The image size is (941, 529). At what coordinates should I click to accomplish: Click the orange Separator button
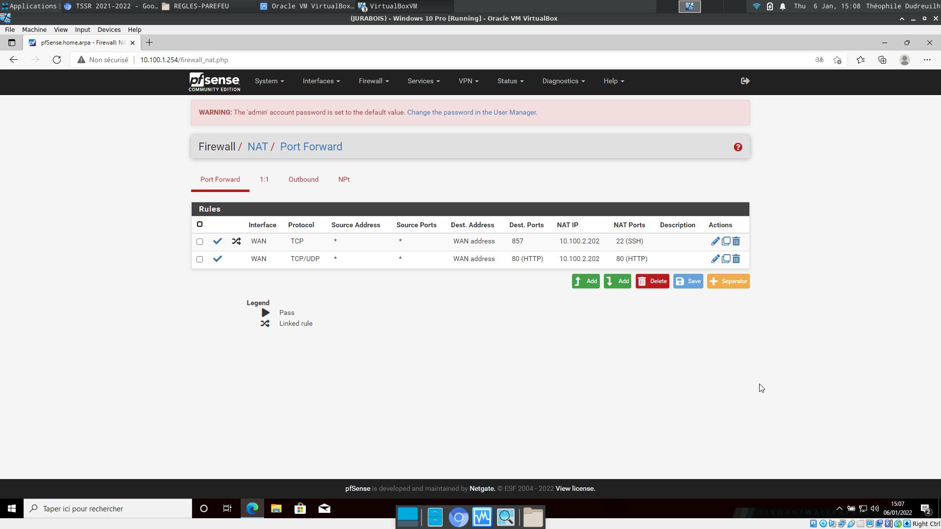point(728,282)
